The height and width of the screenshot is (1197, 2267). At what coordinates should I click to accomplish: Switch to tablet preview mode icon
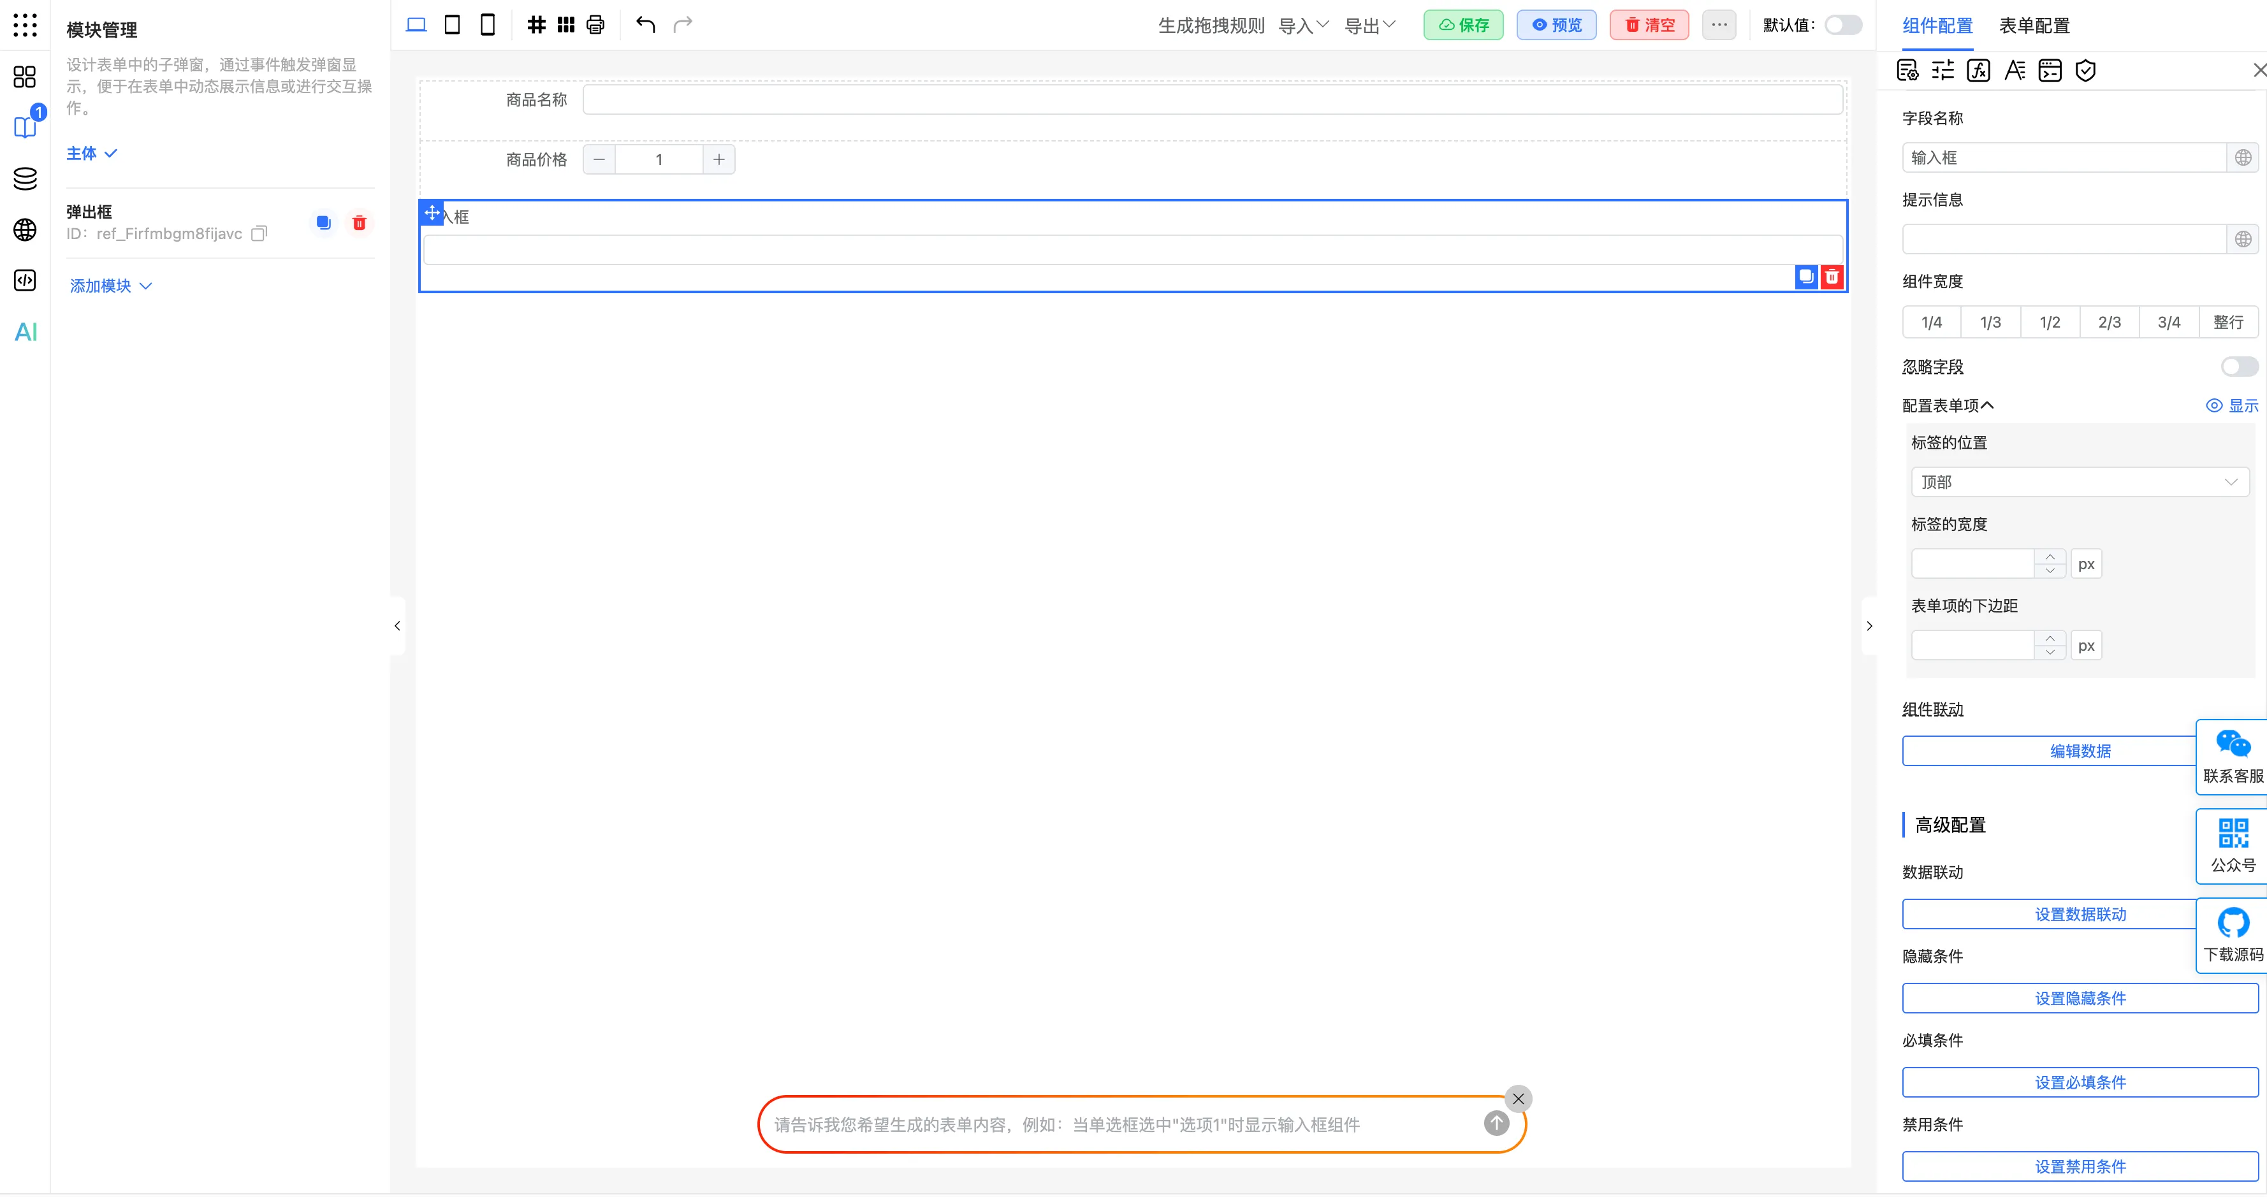click(x=451, y=25)
